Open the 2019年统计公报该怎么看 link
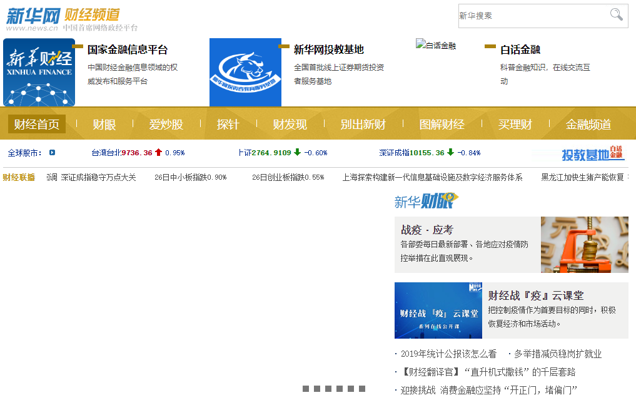Viewport: 636px width, 405px height. (448, 354)
